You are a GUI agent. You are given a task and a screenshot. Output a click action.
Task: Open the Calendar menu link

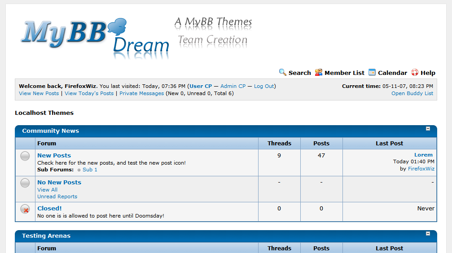pos(392,73)
